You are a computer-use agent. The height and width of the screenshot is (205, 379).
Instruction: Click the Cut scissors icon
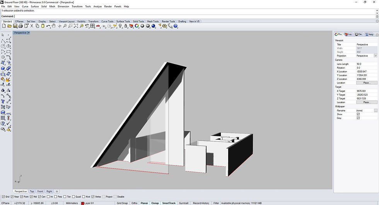(32, 26)
